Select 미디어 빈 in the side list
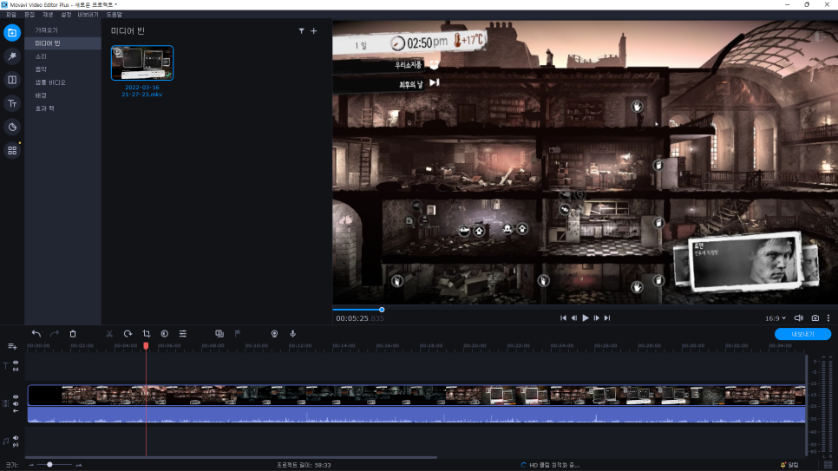 tap(62, 43)
